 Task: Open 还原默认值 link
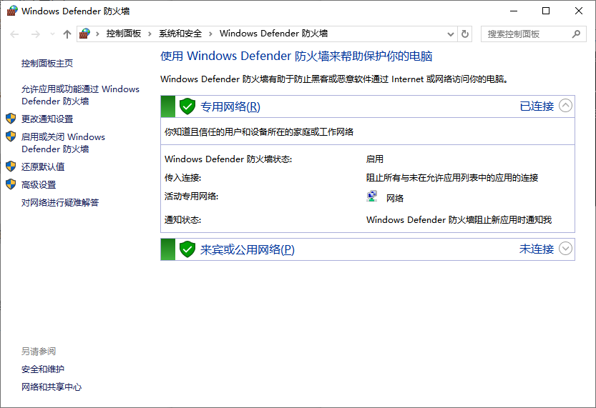(43, 166)
